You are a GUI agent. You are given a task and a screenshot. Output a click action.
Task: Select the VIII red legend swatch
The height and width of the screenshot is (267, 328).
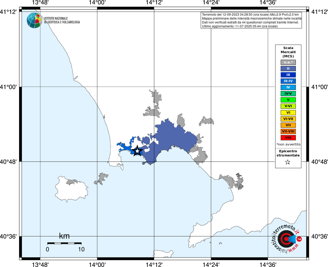point(288,138)
